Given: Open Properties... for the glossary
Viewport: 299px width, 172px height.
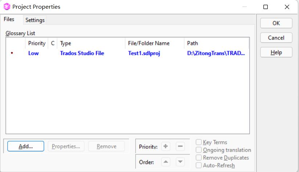Looking at the screenshot, I should [66, 146].
